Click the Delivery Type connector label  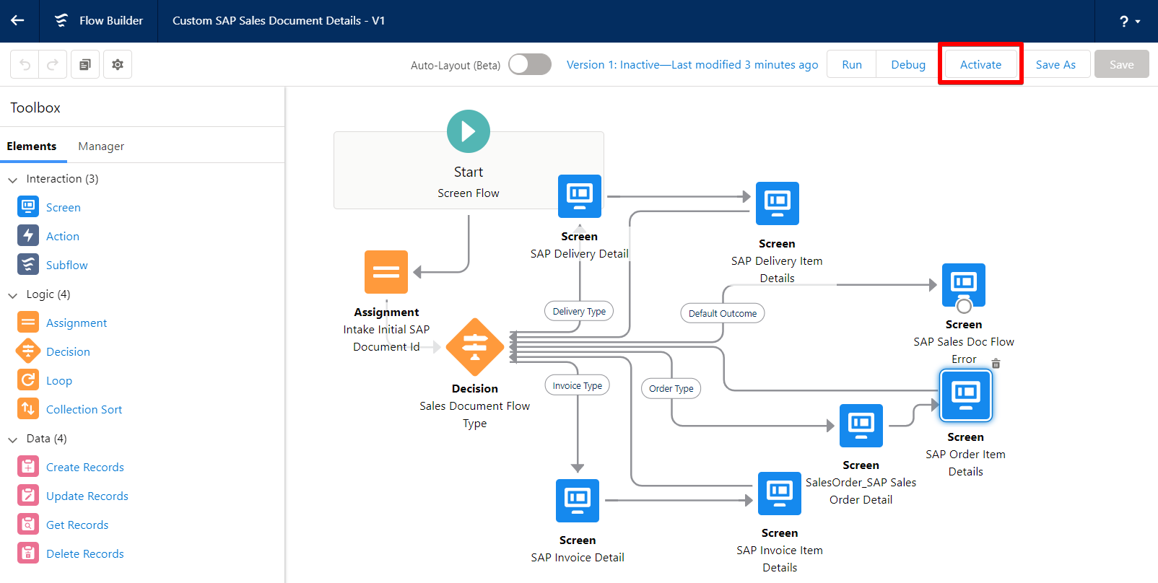pyautogui.click(x=579, y=311)
